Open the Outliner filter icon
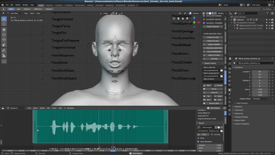 tap(267, 13)
